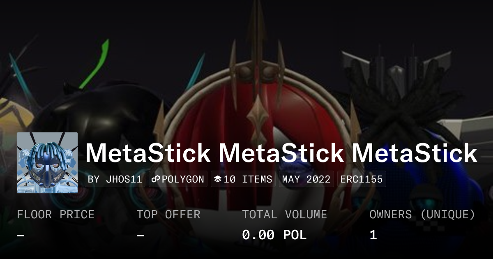This screenshot has width=493, height=259.
Task: Click the TOTAL VOLUME label
Action: (x=284, y=215)
